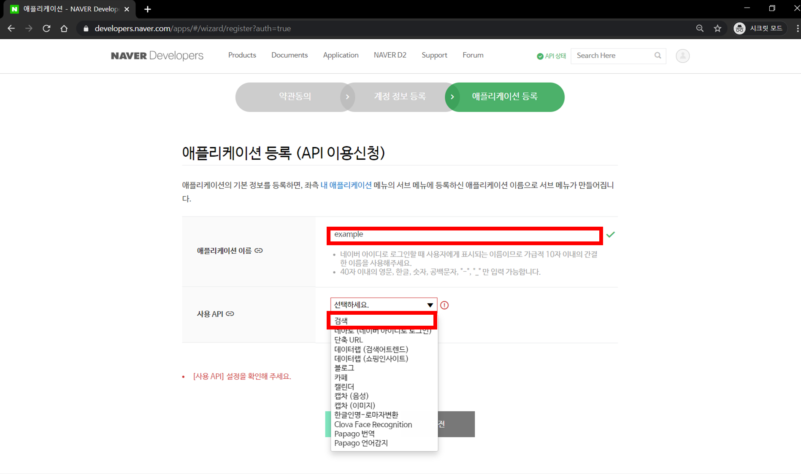Click the green register button edge

pos(328,424)
